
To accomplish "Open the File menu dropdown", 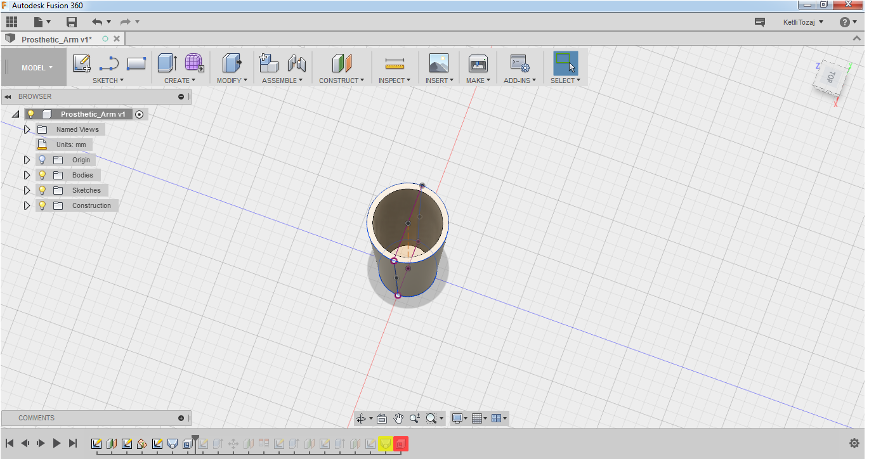I will pyautogui.click(x=42, y=22).
